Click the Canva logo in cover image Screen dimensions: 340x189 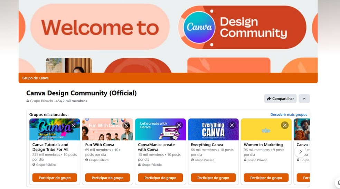[199, 28]
